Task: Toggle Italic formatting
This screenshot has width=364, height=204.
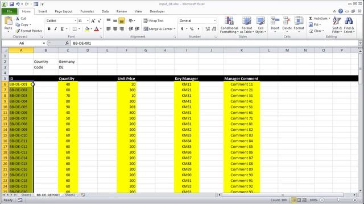Action: (x=56, y=29)
